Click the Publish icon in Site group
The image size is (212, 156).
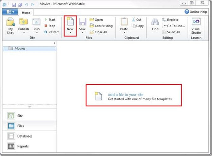click(23, 22)
